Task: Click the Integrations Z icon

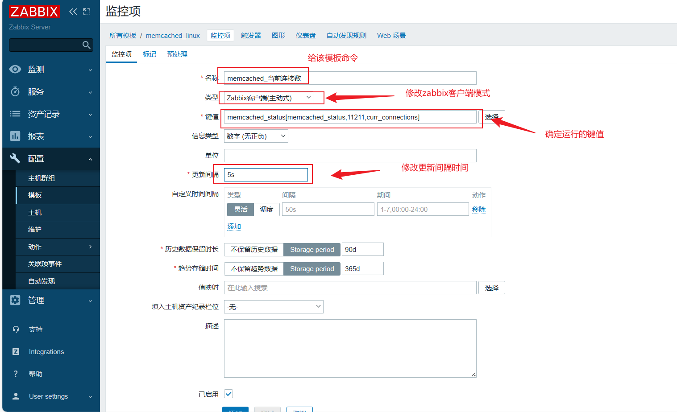Action: 16,351
